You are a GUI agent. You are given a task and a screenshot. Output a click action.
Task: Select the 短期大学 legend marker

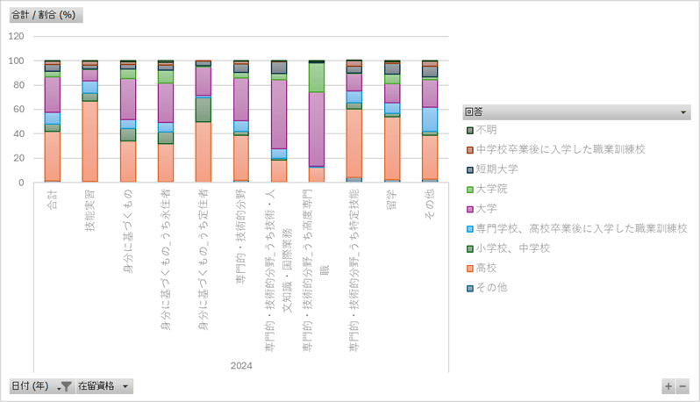coord(469,169)
